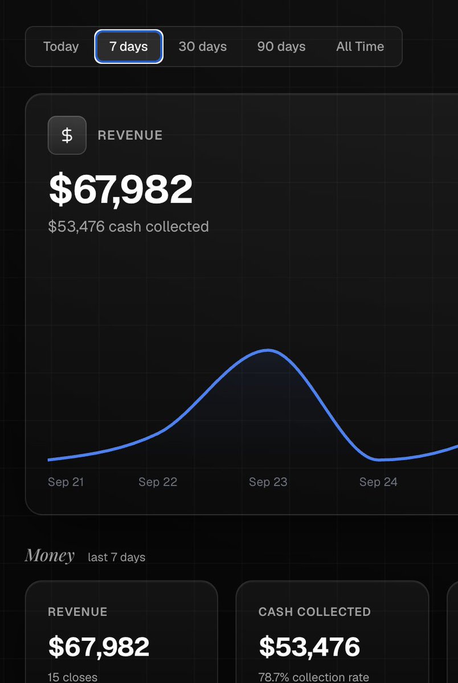Click the $53,476 cash collected value

[309, 647]
